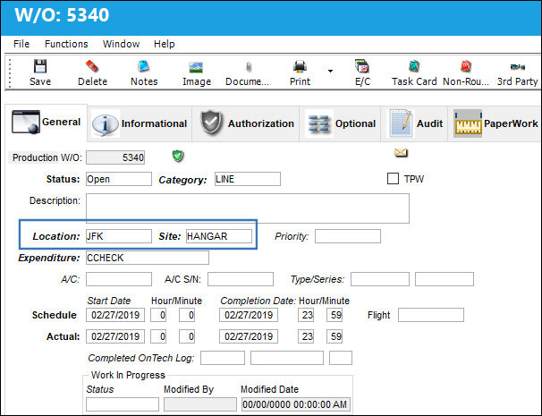This screenshot has height=416, width=542.
Task: Click the Category field showing LINE
Action: (248, 179)
